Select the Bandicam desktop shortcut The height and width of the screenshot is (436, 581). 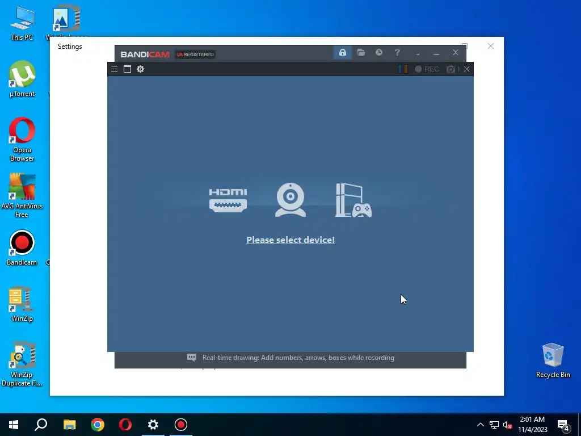pos(22,248)
